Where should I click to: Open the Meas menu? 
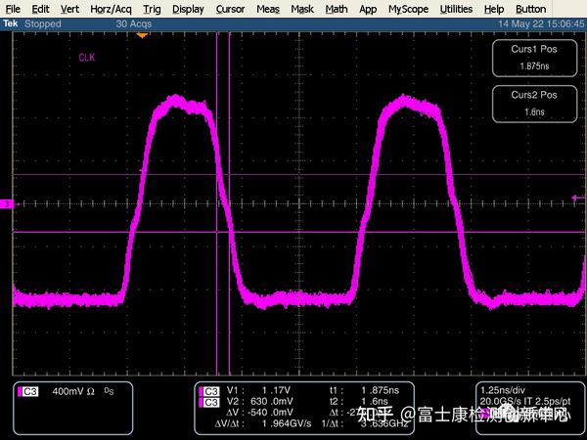268,9
